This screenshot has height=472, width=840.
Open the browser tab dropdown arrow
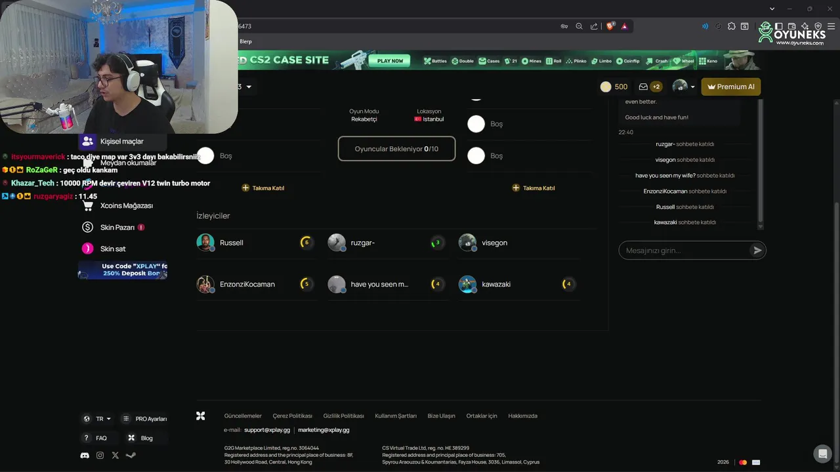tap(772, 9)
